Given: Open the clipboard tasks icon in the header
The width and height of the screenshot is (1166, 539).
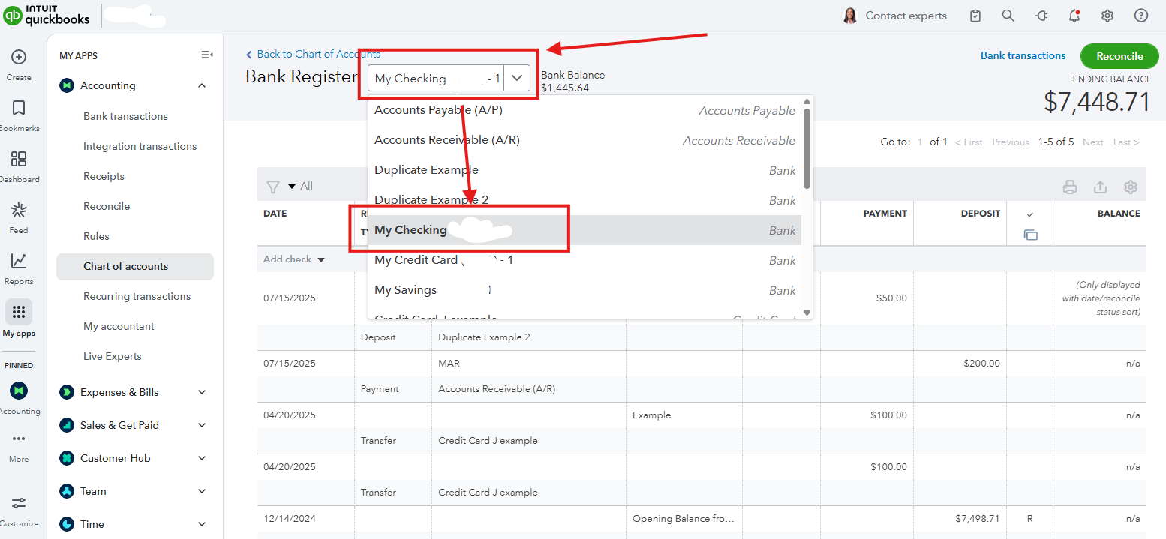Looking at the screenshot, I should click(975, 16).
